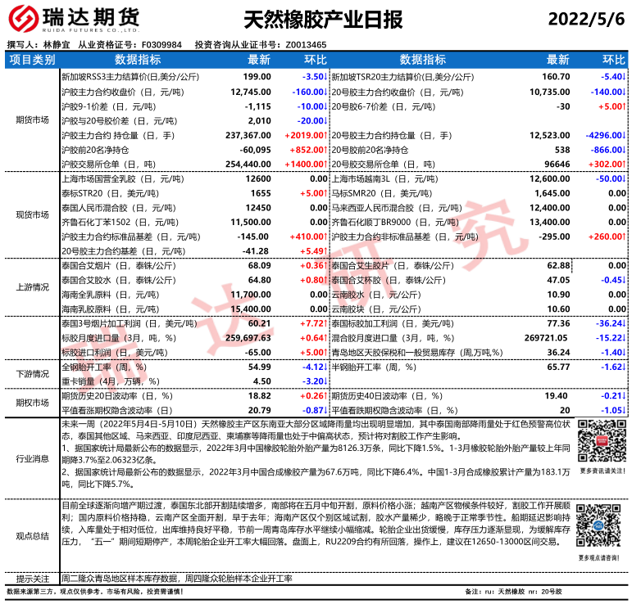Click the 上游情况 category label
632x604 pixels.
(x=31, y=287)
